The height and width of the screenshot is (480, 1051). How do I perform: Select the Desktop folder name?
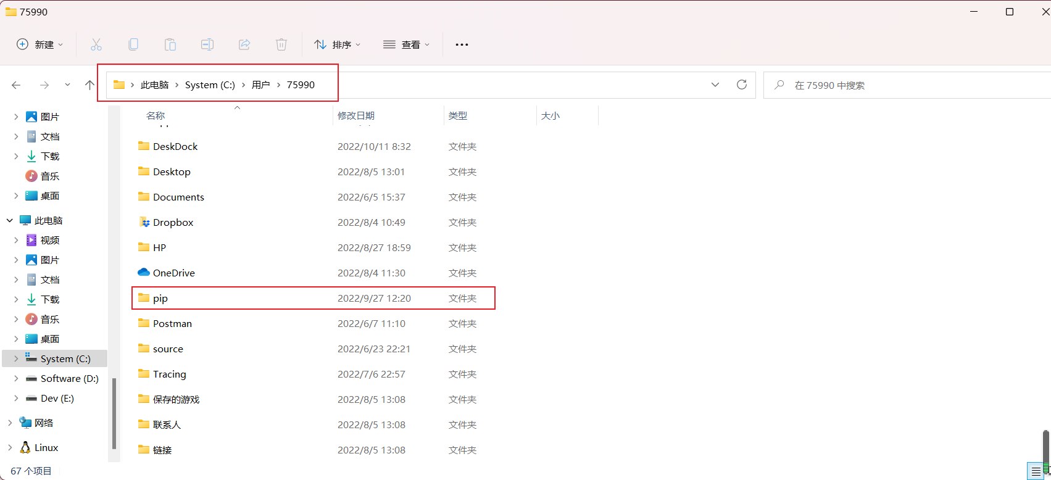172,172
